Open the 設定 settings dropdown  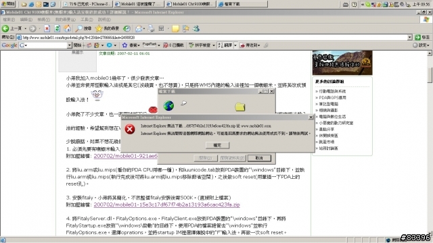pos(421,45)
